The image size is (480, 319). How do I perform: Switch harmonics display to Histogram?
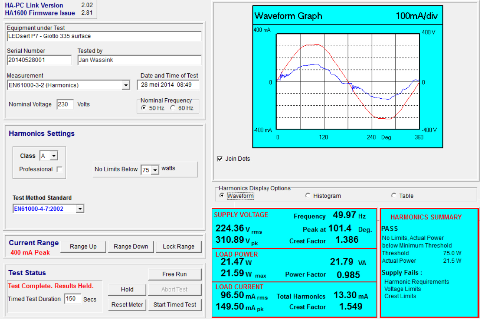pos(307,195)
